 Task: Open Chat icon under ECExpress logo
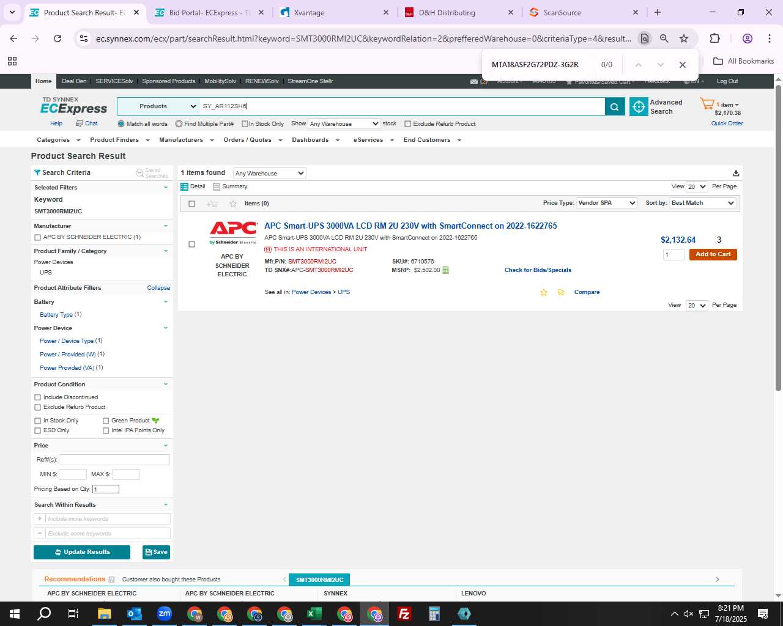tap(79, 123)
